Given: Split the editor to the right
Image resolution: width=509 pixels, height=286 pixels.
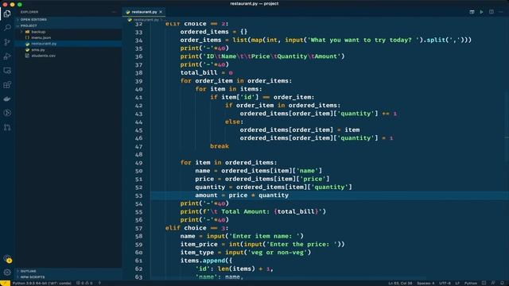Looking at the screenshot, I should (x=492, y=12).
